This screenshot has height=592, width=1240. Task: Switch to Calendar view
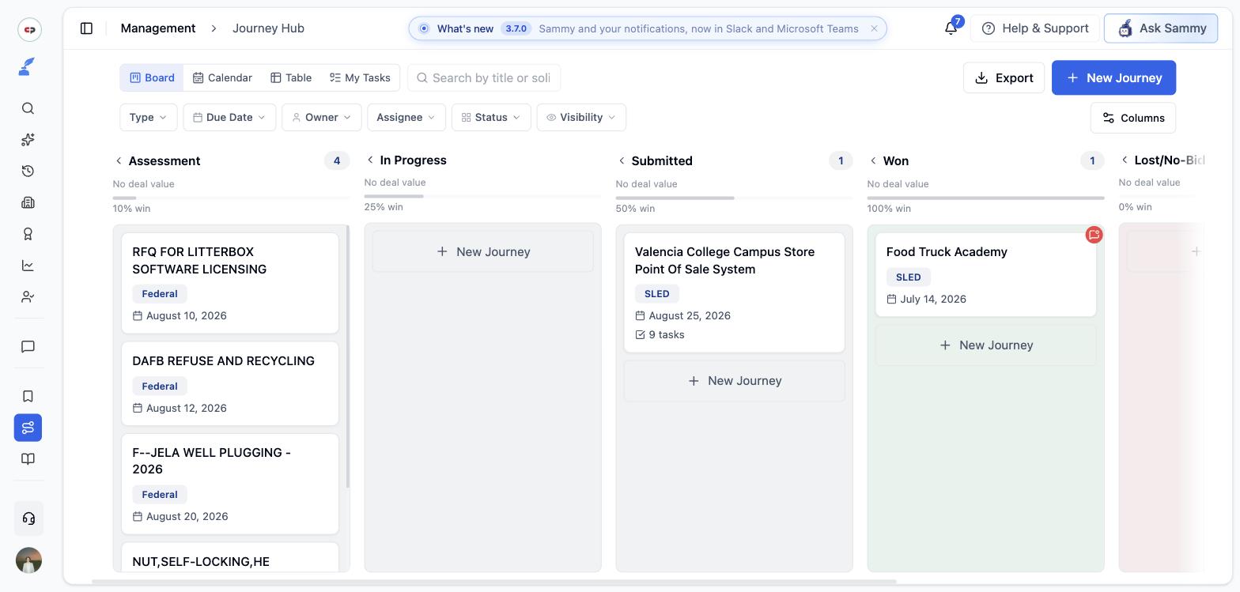coord(222,77)
